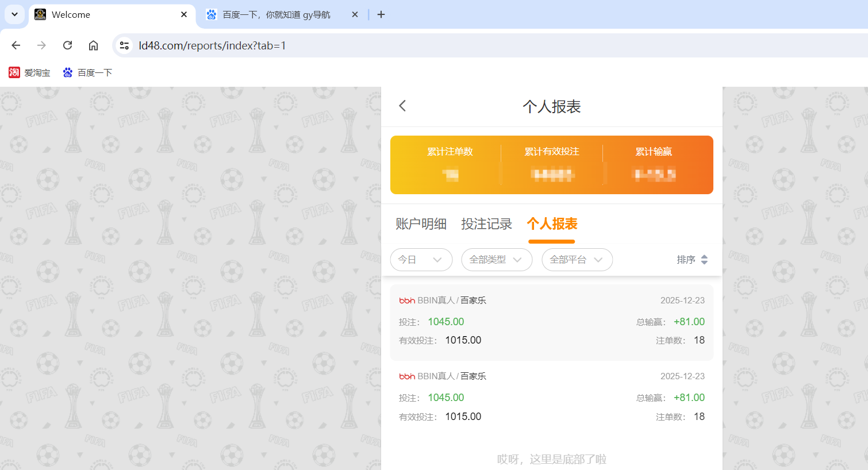
Task: Reload the page using the refresh icon
Action: coord(67,45)
